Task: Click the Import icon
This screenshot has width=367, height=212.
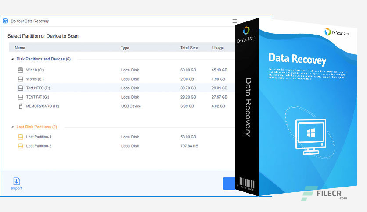Action: tap(16, 181)
